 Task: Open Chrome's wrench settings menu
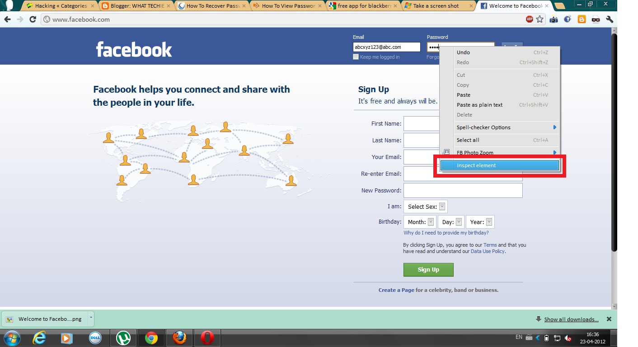pos(610,19)
